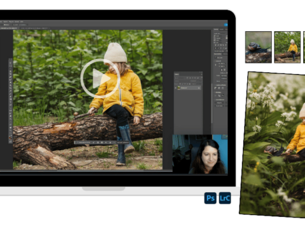
Task: Click the lock icon on Background layer
Action: (x=199, y=88)
